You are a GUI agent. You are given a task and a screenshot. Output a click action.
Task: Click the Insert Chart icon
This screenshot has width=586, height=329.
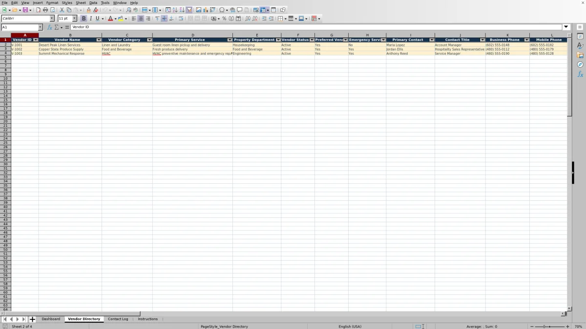[x=205, y=10]
